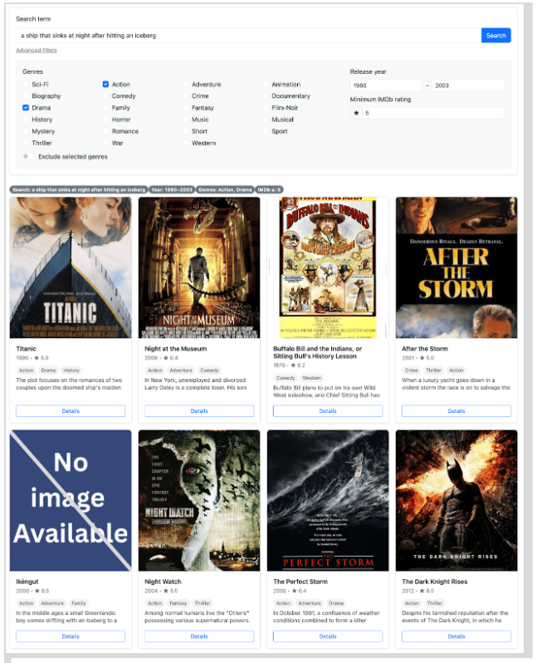View Details for The Perfect Storm
This screenshot has height=663, width=537.
(328, 636)
